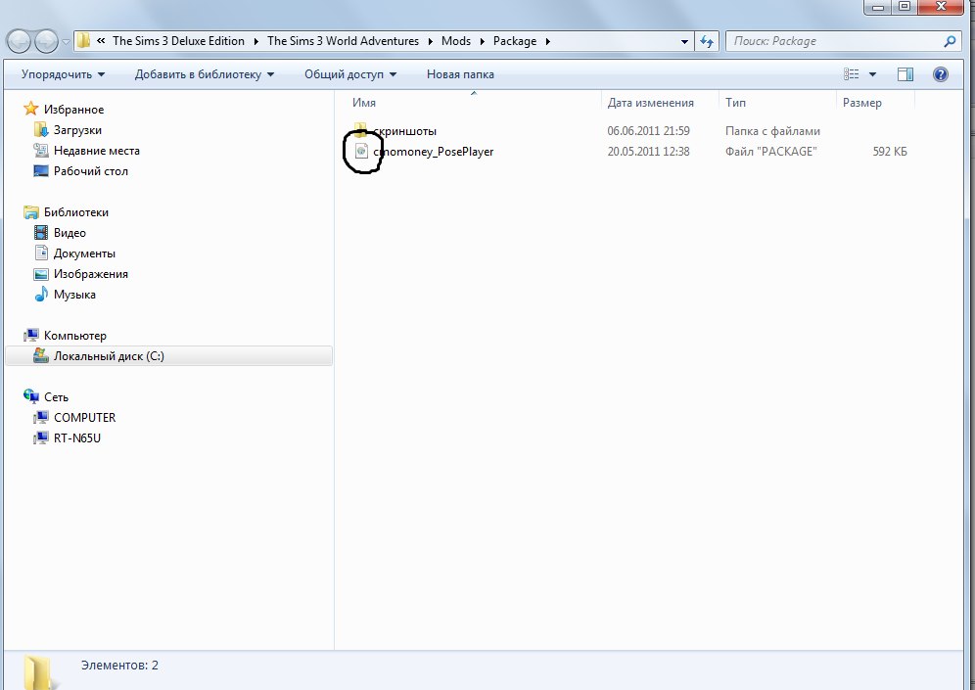Open the Help question mark icon
975x690 pixels.
pyautogui.click(x=940, y=74)
